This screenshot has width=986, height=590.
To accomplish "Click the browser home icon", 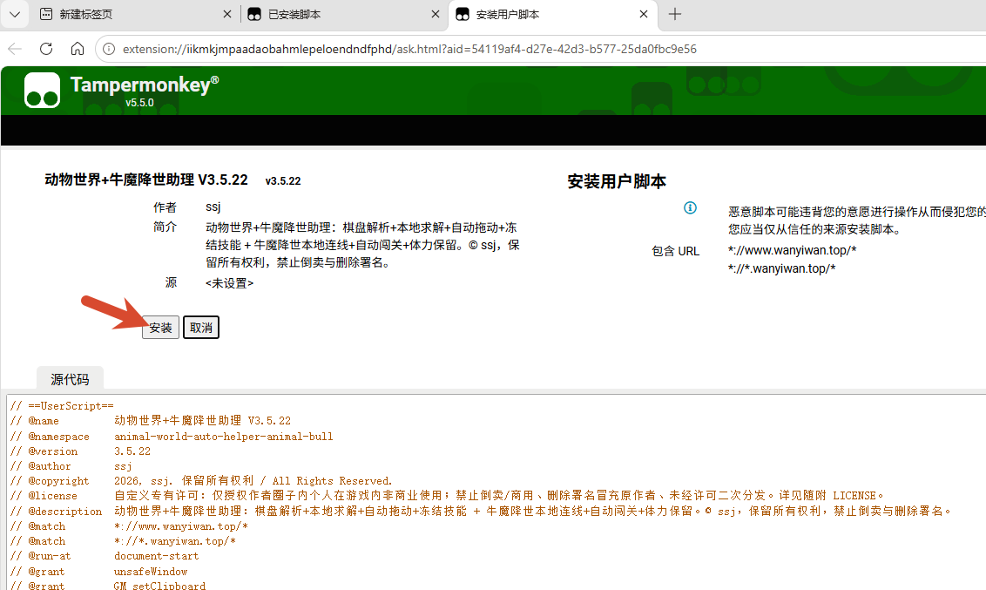I will [78, 49].
